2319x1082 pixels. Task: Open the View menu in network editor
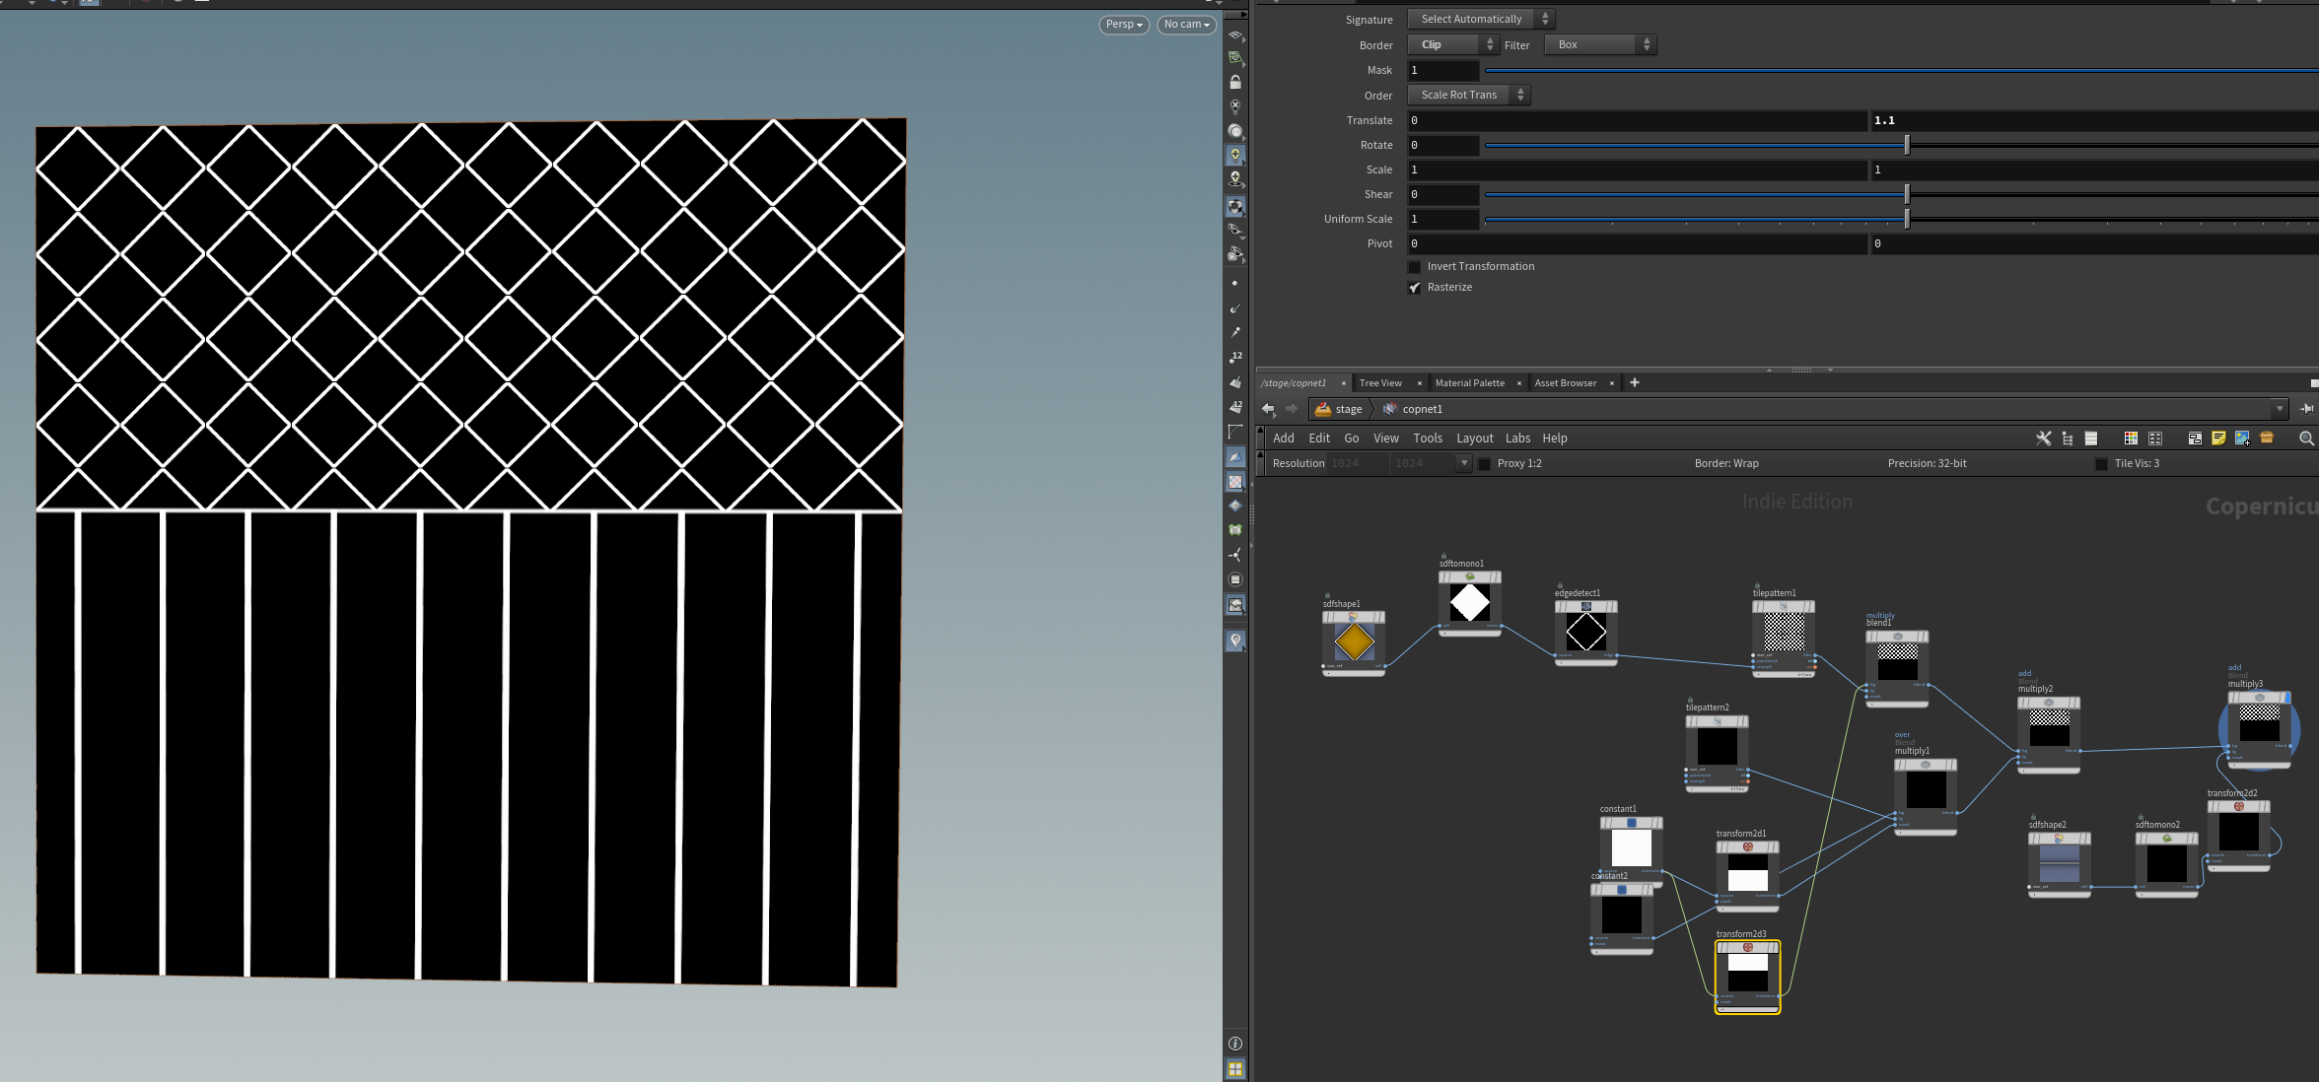coord(1386,439)
